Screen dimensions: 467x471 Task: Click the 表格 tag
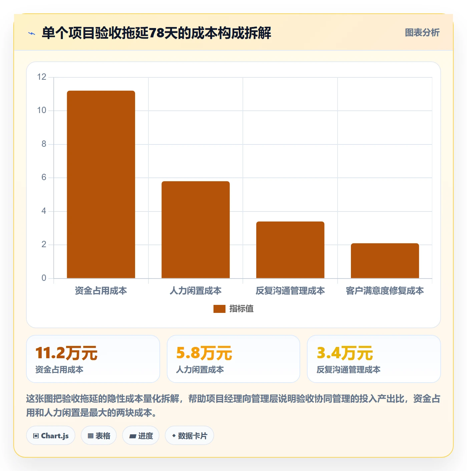(99, 436)
